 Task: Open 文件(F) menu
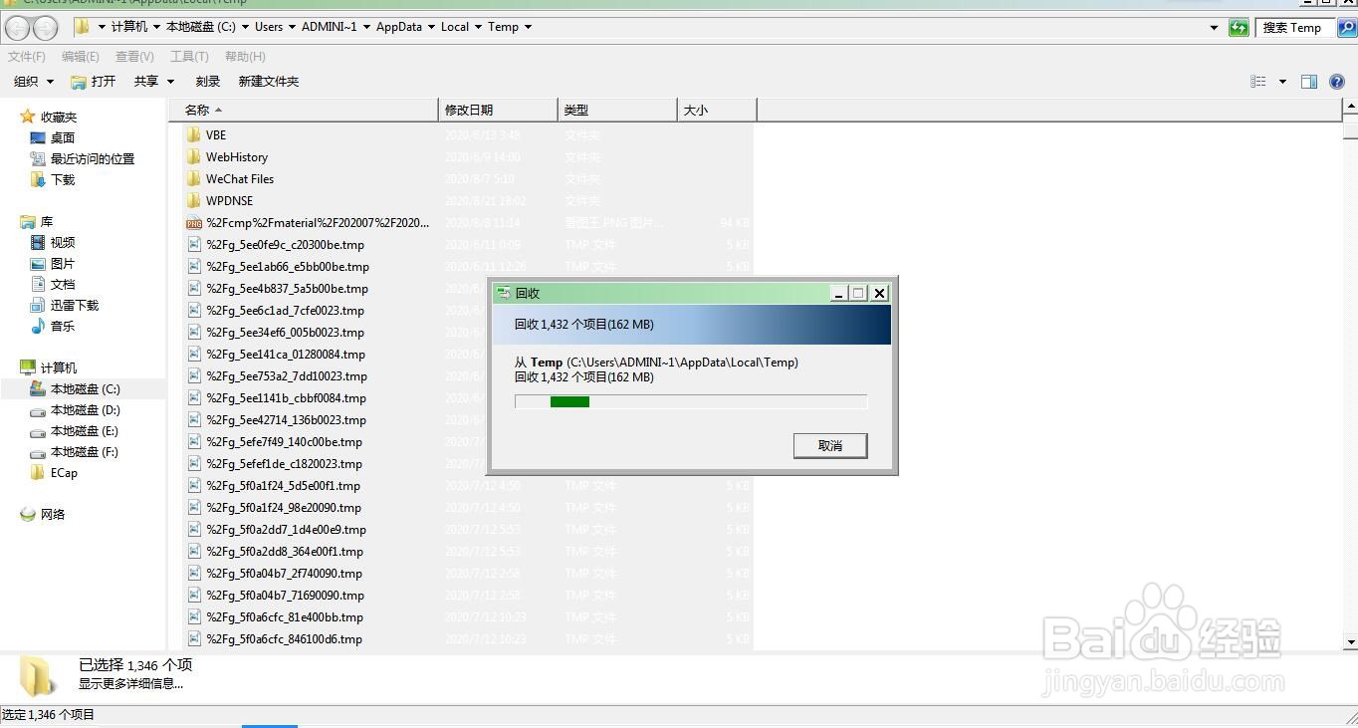click(27, 57)
